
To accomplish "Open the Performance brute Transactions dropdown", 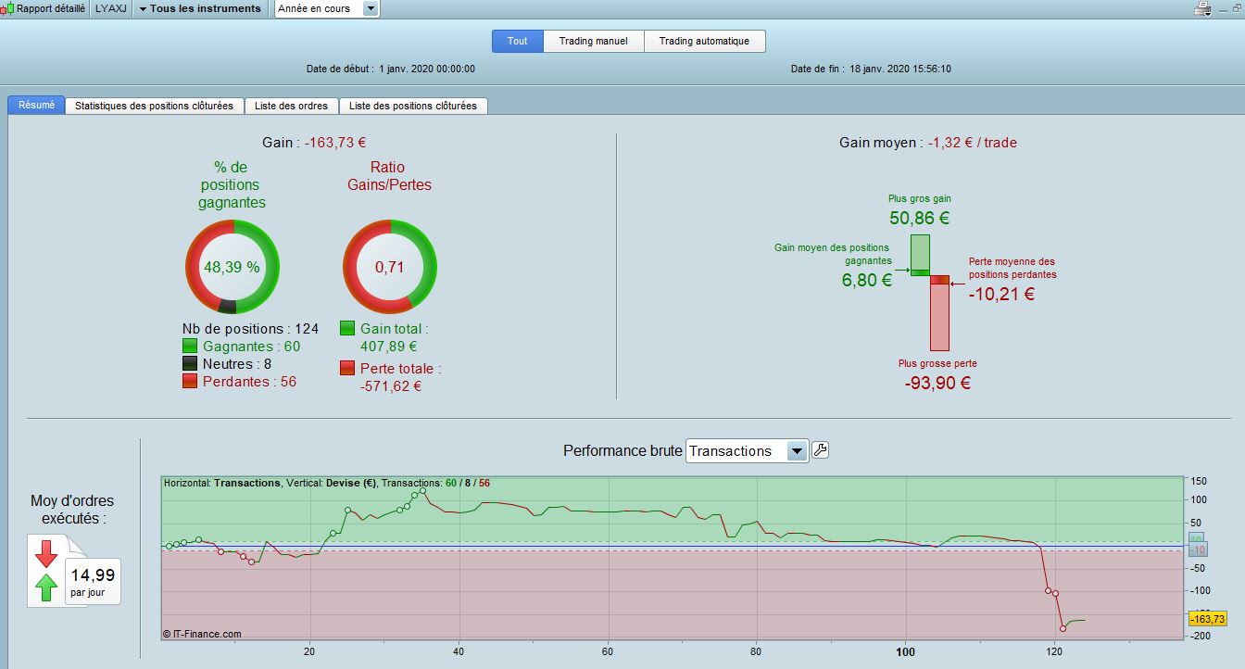I will [x=748, y=451].
